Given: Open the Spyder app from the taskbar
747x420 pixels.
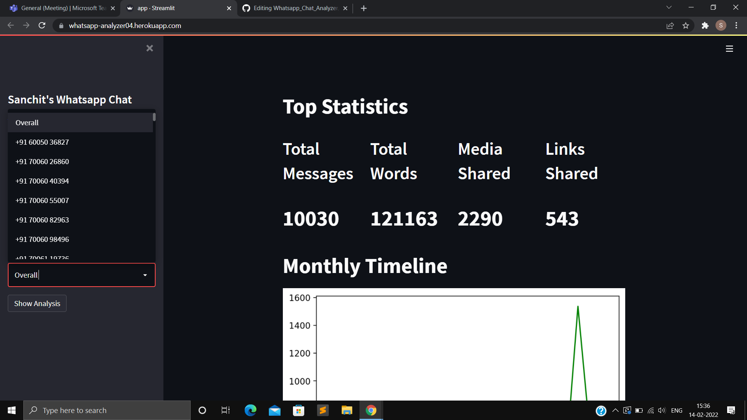Looking at the screenshot, I should (x=323, y=410).
